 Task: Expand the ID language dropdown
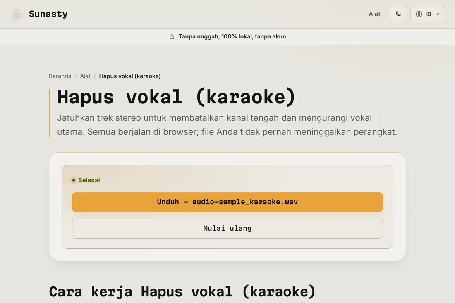pyautogui.click(x=427, y=14)
